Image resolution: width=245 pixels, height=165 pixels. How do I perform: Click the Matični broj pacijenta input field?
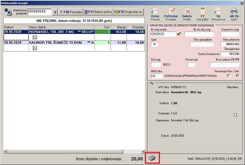click(x=39, y=12)
